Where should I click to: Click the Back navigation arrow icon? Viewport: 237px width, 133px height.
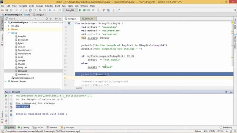(50, 10)
